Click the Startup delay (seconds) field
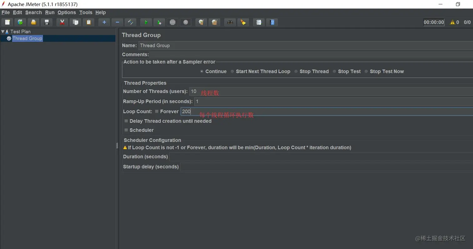This screenshot has width=473, height=249. click(327, 167)
